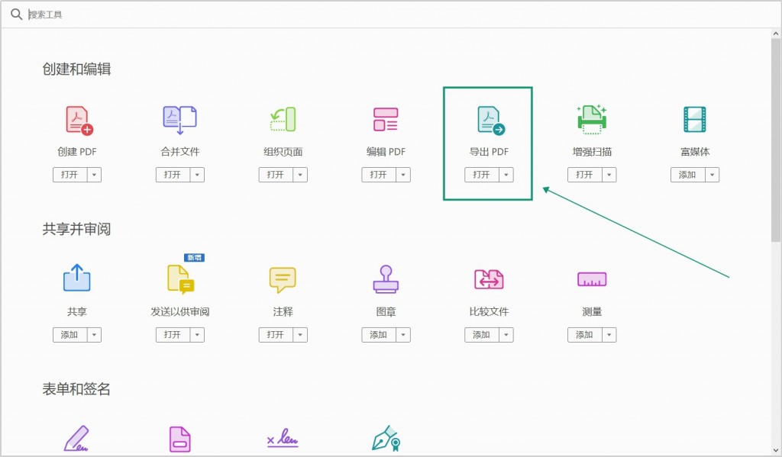The width and height of the screenshot is (782, 457).
Task: Select the 富媒体 film strip icon
Action: (695, 120)
